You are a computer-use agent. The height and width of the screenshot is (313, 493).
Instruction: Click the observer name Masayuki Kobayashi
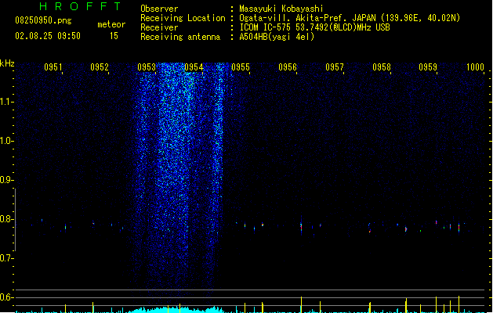tap(281, 9)
